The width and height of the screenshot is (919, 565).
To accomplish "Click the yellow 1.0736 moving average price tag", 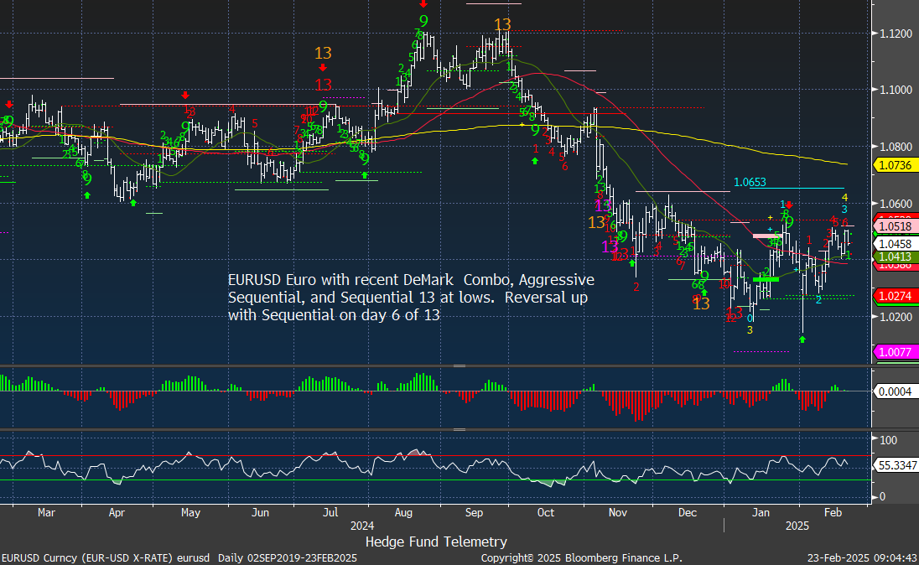I will (x=895, y=165).
